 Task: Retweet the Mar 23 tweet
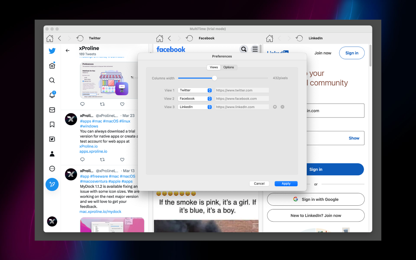[x=102, y=159]
